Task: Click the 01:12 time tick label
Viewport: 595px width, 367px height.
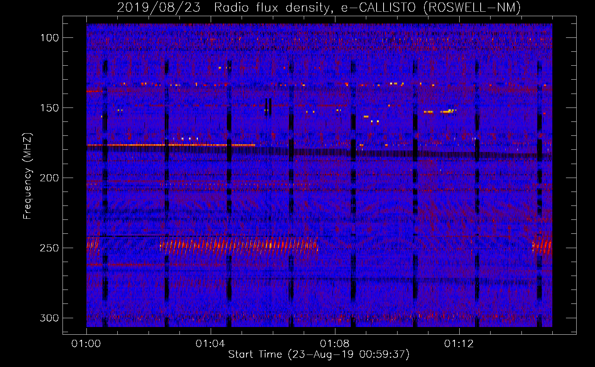Action: tap(459, 344)
